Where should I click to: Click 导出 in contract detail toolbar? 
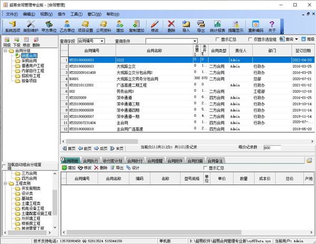pyautogui.click(x=117, y=168)
